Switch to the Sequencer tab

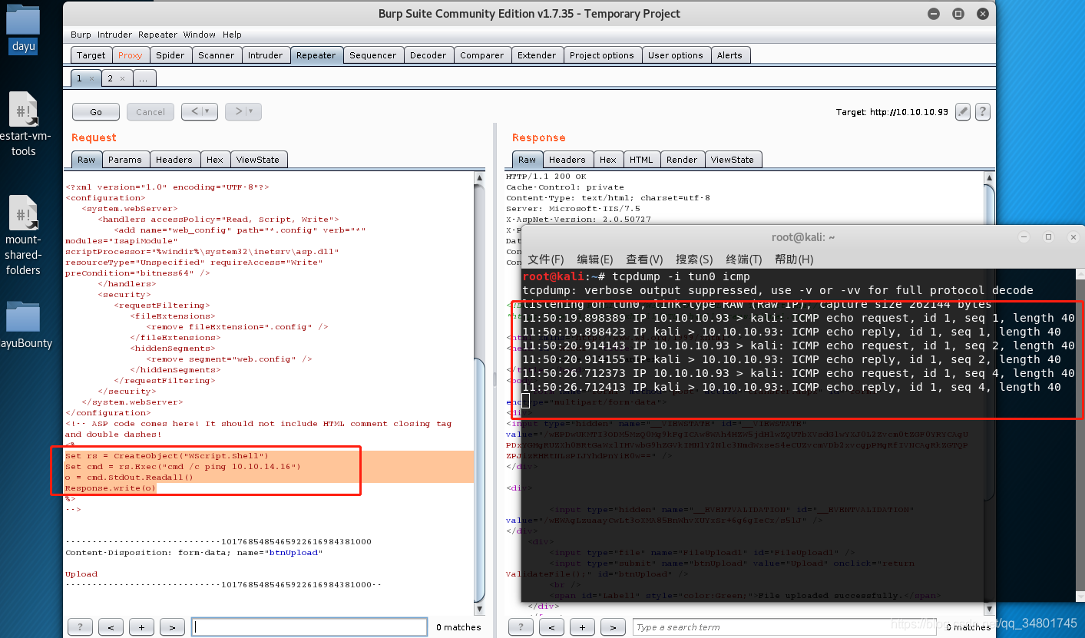[x=373, y=55]
